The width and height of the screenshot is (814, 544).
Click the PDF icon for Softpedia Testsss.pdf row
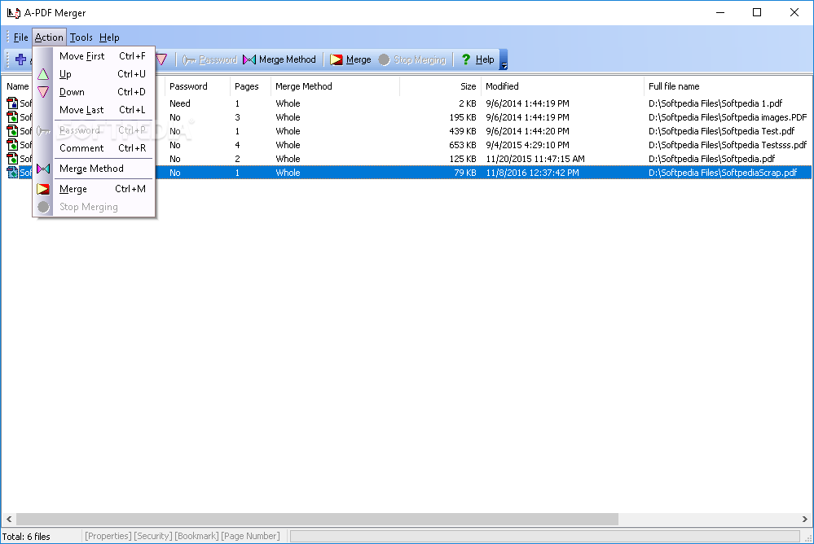[12, 145]
